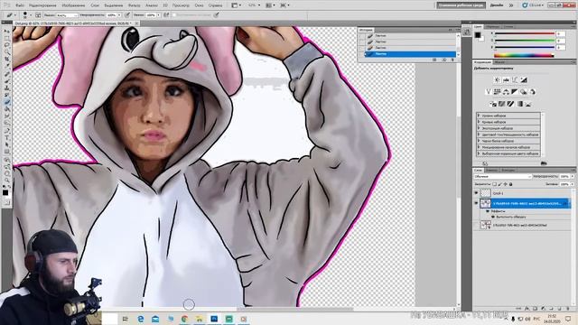Image resolution: width=578 pixels, height=325 pixels.
Task: Close the open document tab
Action: 136,23
